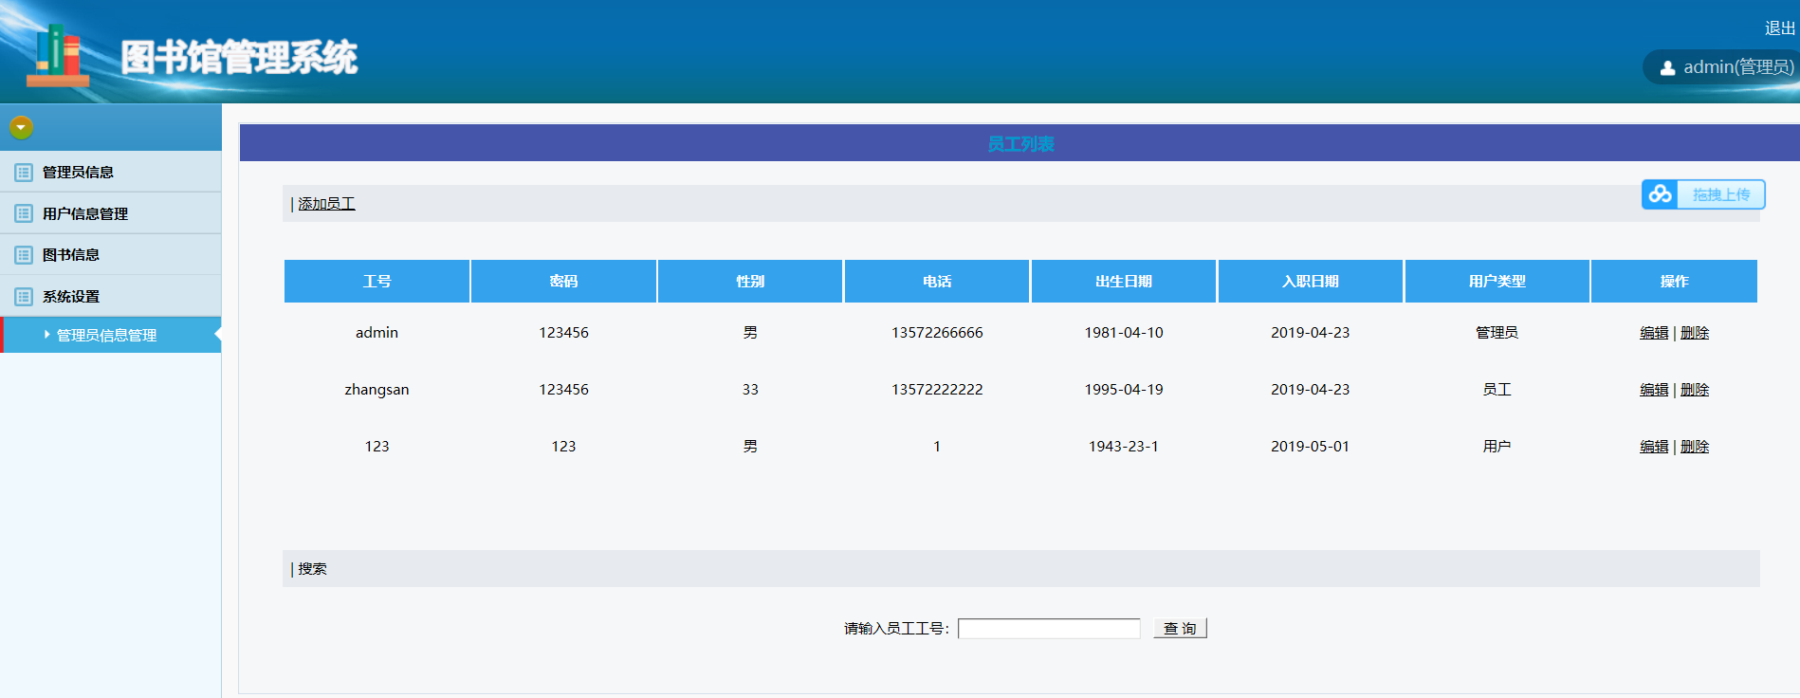Focus the employee ID search input field
Image resolution: width=1800 pixels, height=698 pixels.
(1049, 629)
